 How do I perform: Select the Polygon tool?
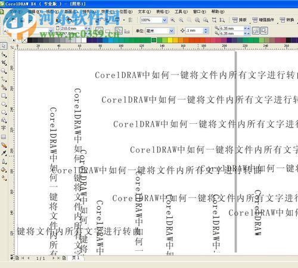click(4, 113)
